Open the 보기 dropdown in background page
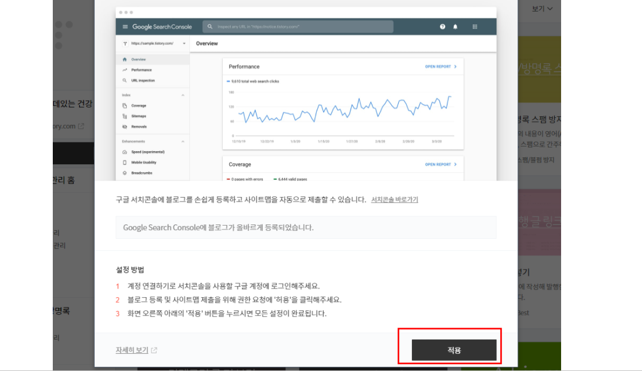This screenshot has width=642, height=371. (x=542, y=9)
